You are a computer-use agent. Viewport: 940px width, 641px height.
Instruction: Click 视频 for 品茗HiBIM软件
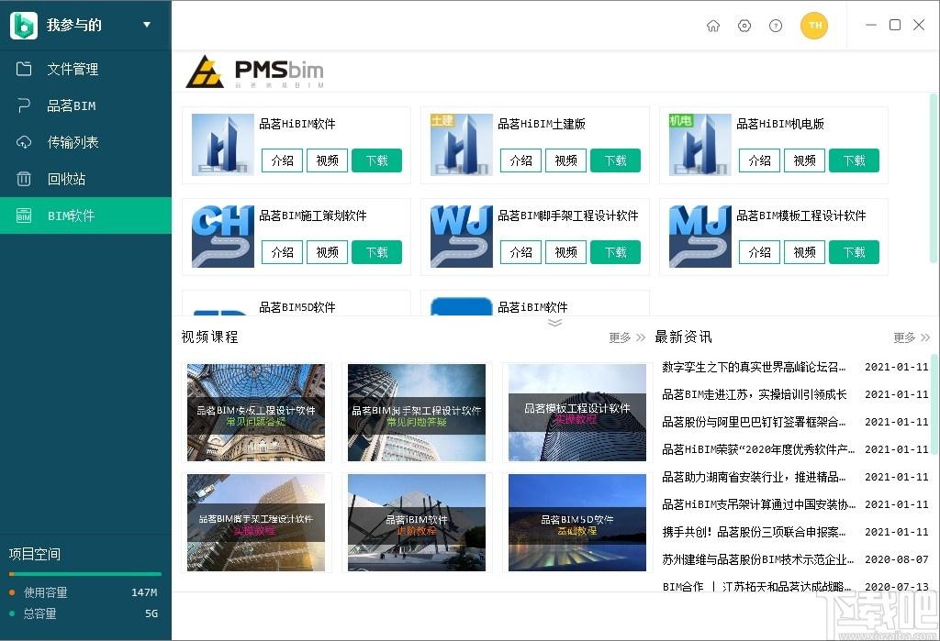pos(328,160)
